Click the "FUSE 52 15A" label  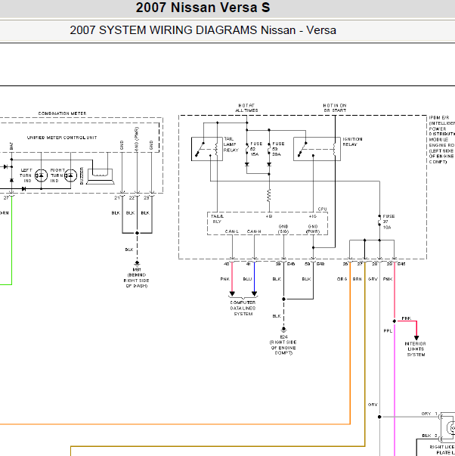coord(256,149)
